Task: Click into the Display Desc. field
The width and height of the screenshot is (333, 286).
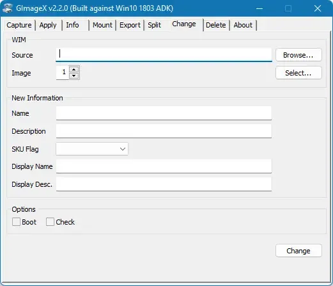Action: click(164, 184)
